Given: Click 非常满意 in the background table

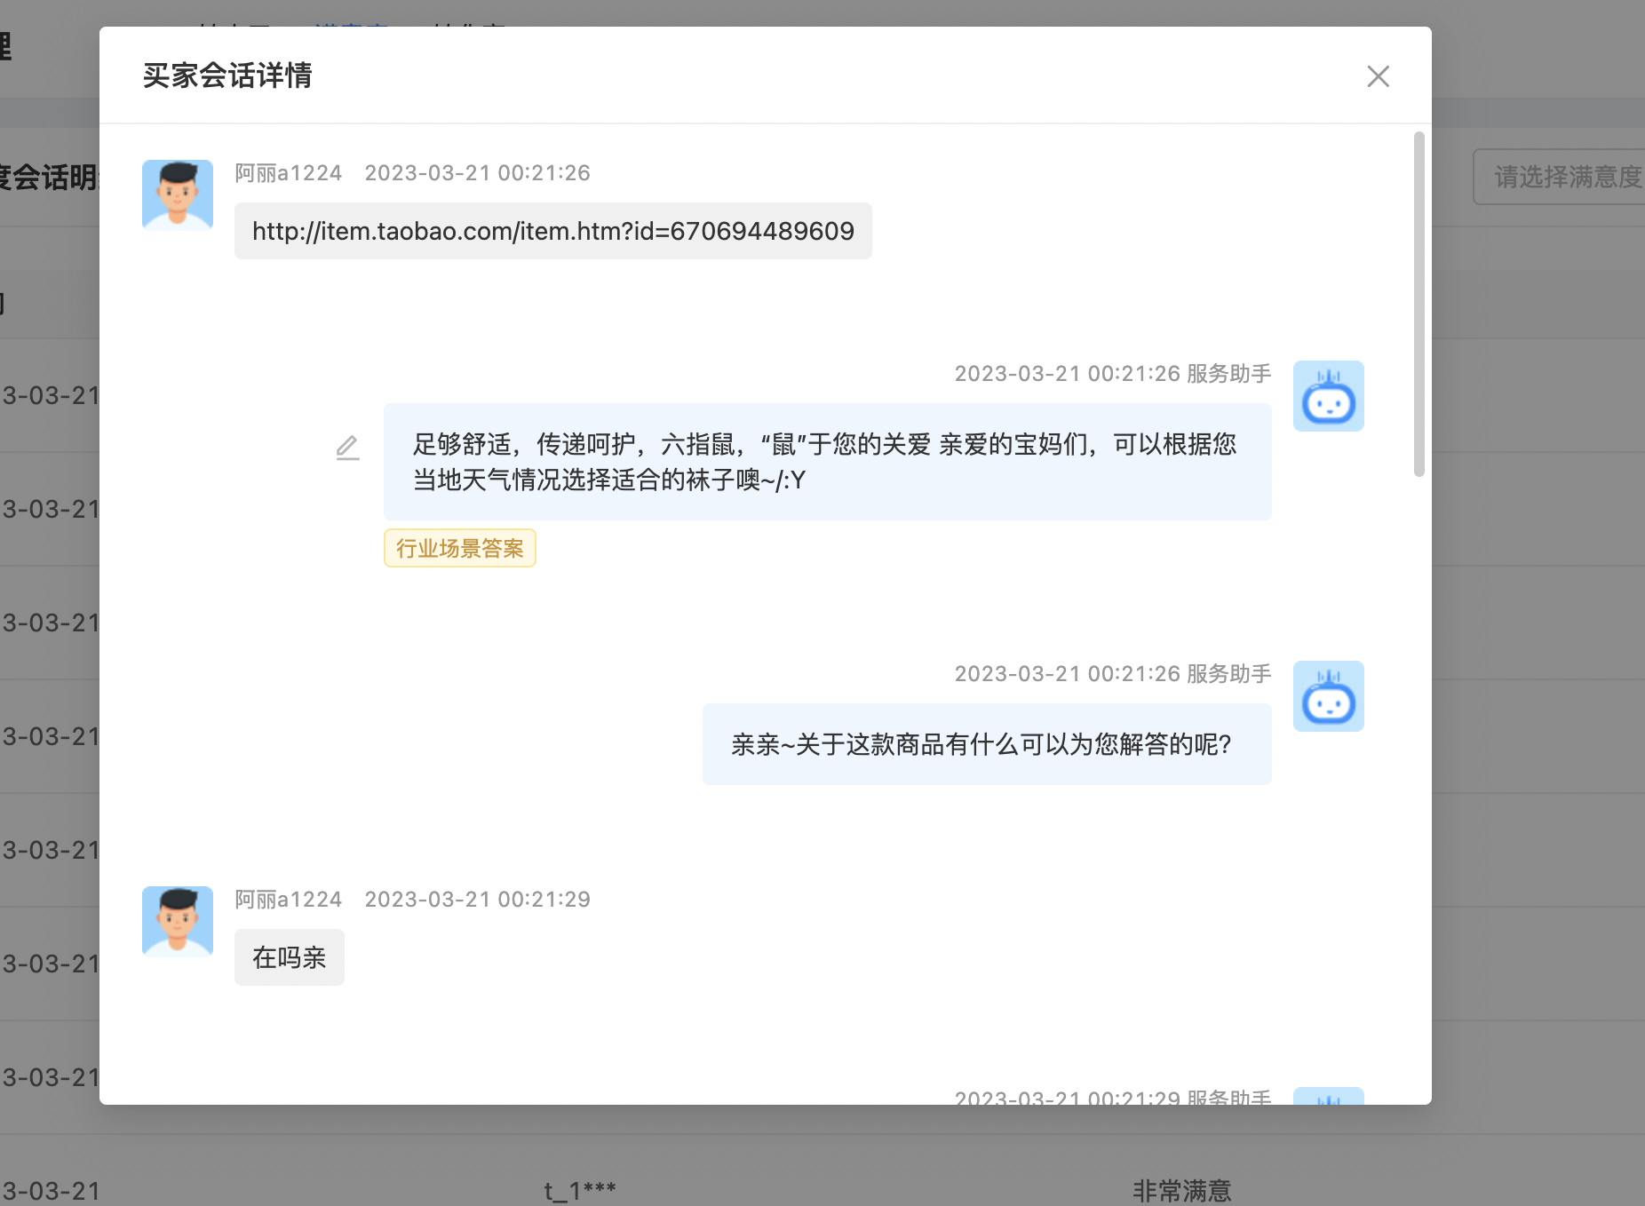Looking at the screenshot, I should pyautogui.click(x=1182, y=1191).
